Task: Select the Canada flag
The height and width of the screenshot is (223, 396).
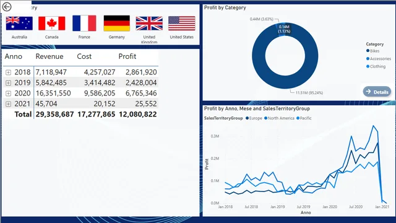Action: tap(52, 24)
